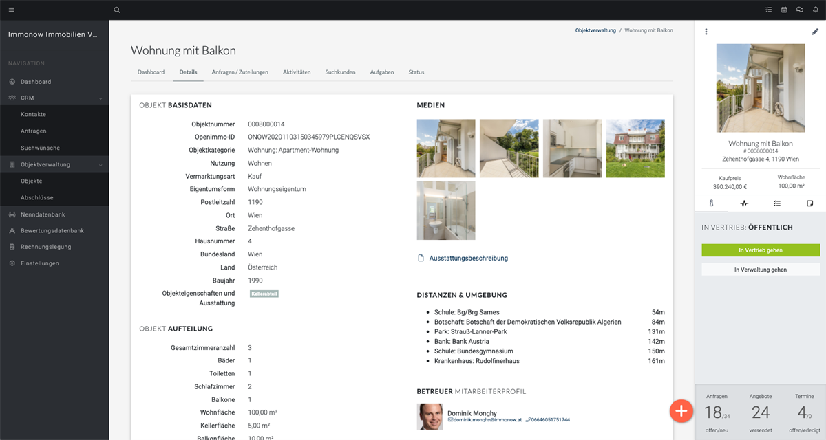
Task: Click the In Verwaltung gehen button
Action: [761, 269]
